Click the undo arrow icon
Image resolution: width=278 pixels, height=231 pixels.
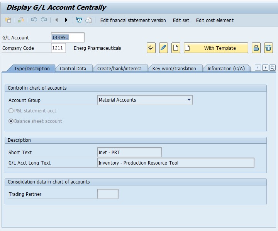tap(34, 20)
